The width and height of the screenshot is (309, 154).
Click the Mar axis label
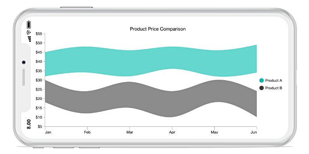[x=130, y=132]
